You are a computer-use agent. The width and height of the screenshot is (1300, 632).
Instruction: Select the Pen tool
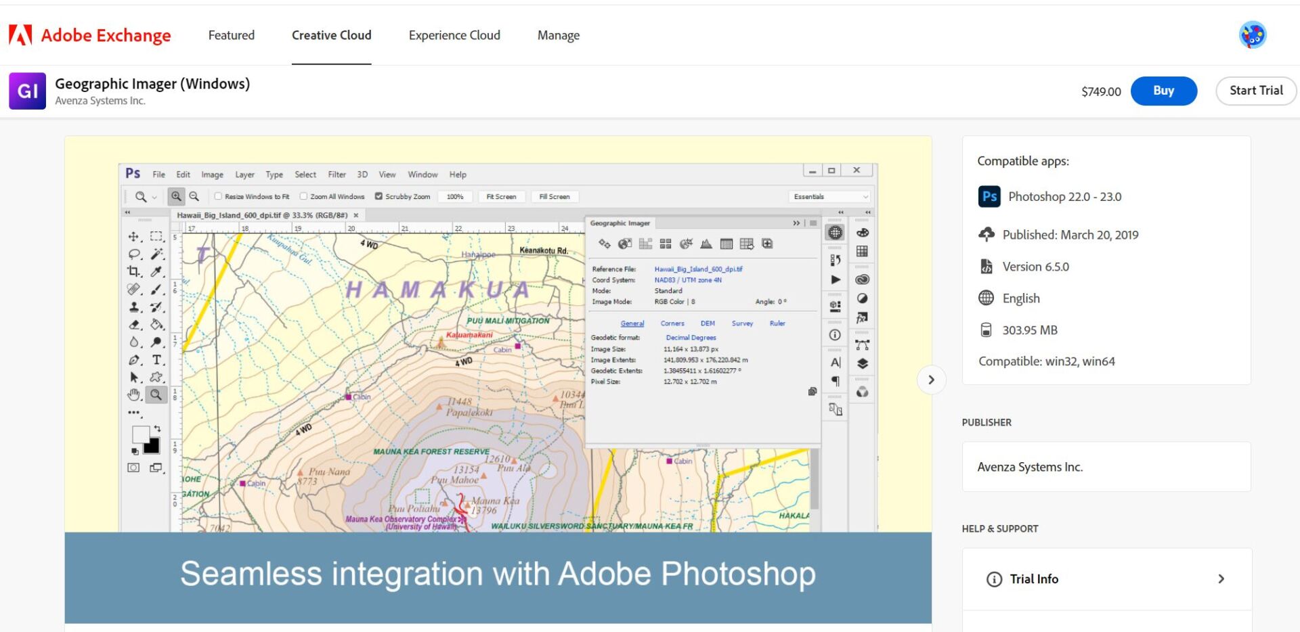click(134, 359)
